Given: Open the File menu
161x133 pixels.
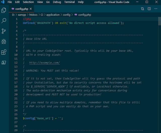Looking at the screenshot, I should click(10, 2).
